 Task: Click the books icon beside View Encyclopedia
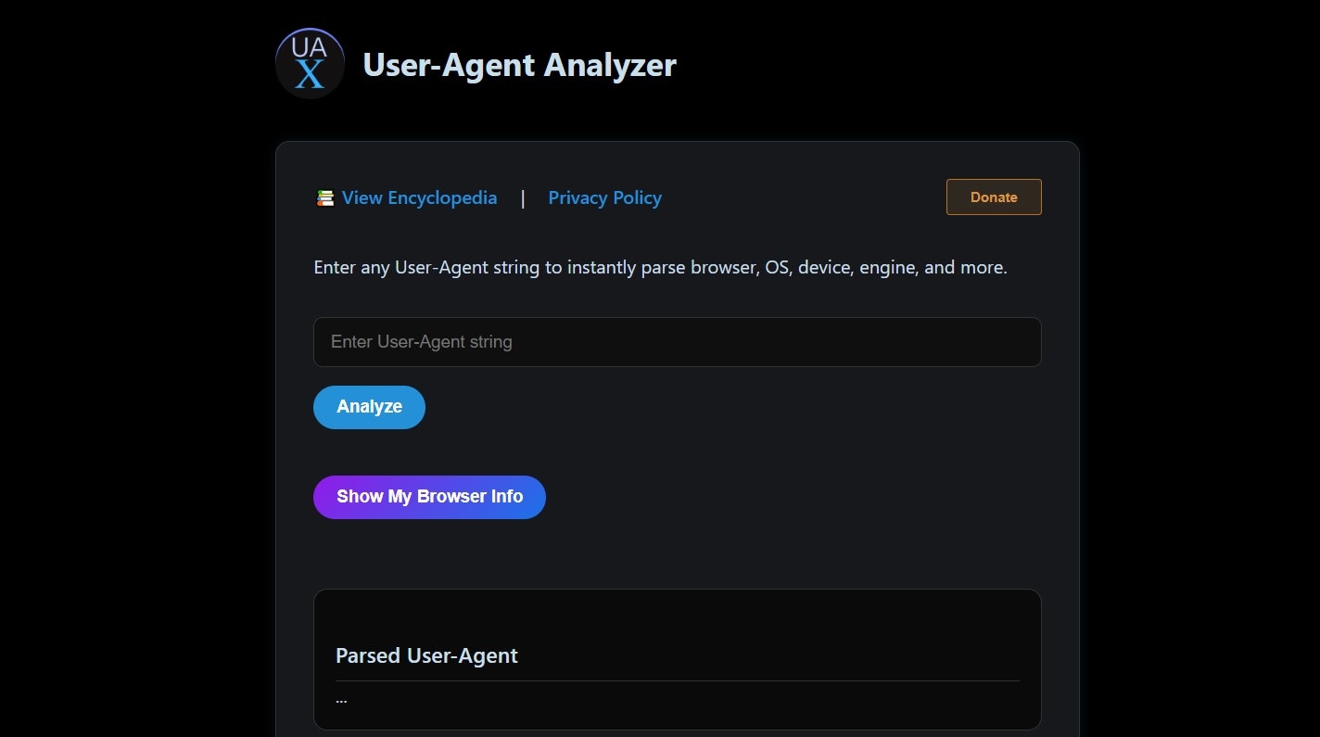(324, 197)
